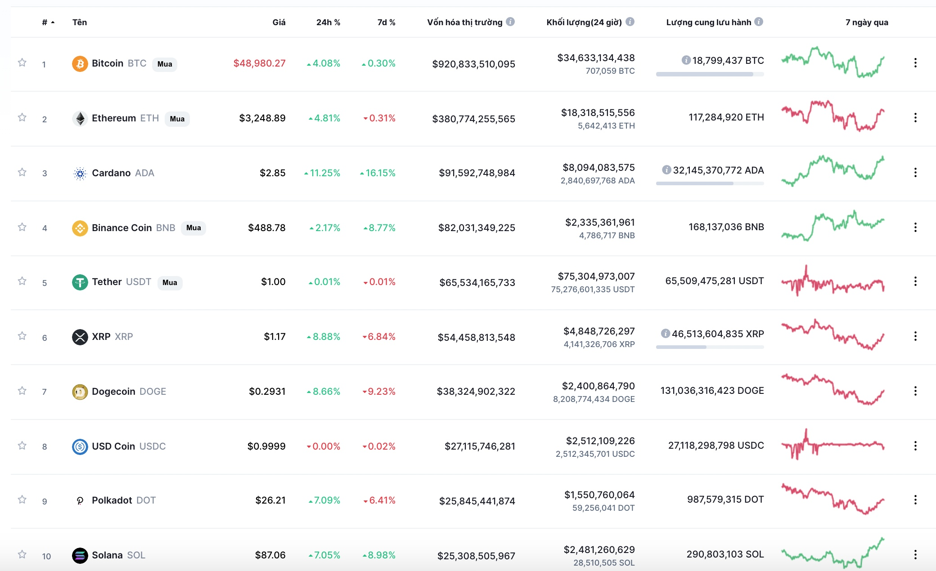
Task: Click the blue USD Coin logo
Action: (x=80, y=447)
